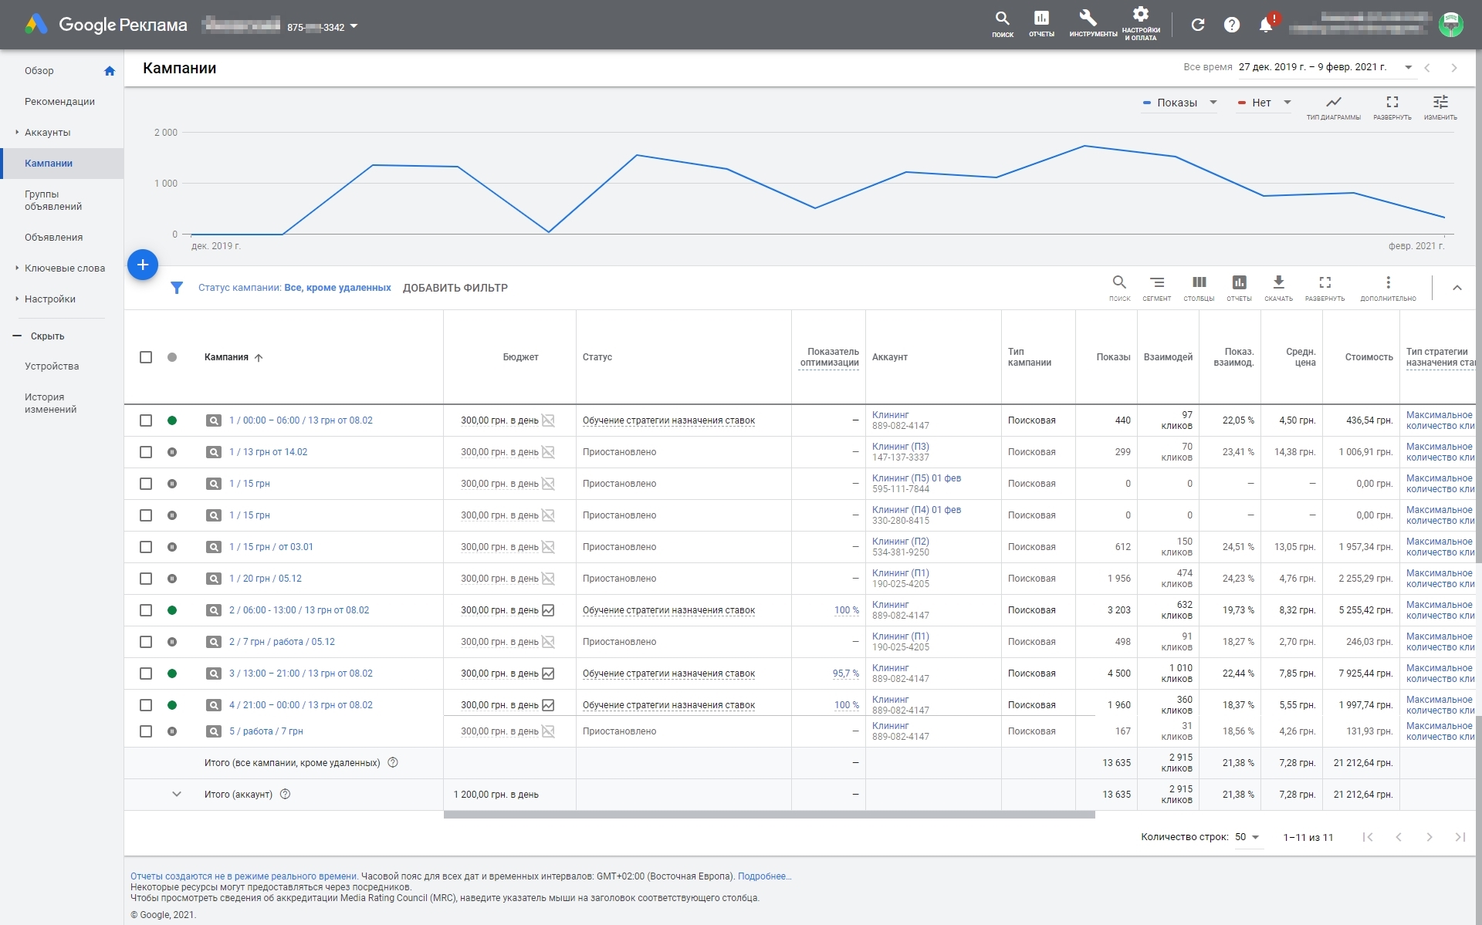Open account selector dropdown arrow in header
This screenshot has height=925, width=1482.
point(354,26)
